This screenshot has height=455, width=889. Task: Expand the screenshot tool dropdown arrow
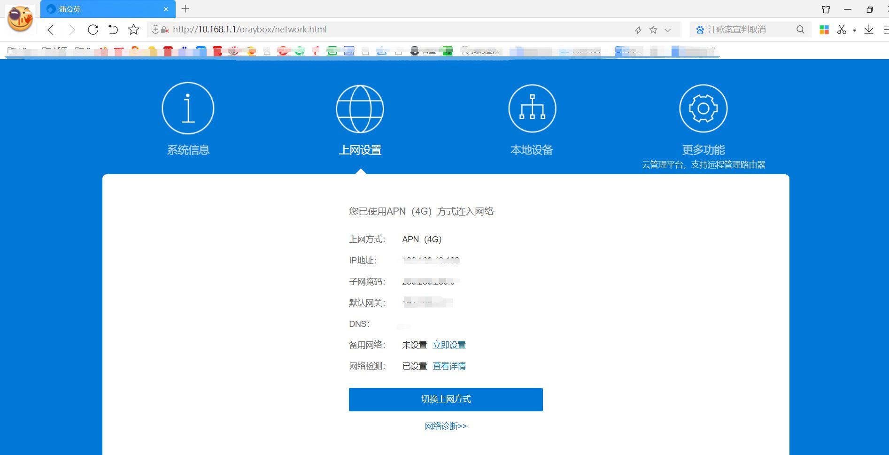point(854,31)
